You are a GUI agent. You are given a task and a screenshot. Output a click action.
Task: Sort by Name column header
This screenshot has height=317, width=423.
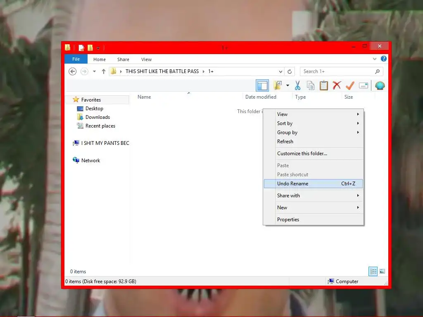(x=144, y=97)
